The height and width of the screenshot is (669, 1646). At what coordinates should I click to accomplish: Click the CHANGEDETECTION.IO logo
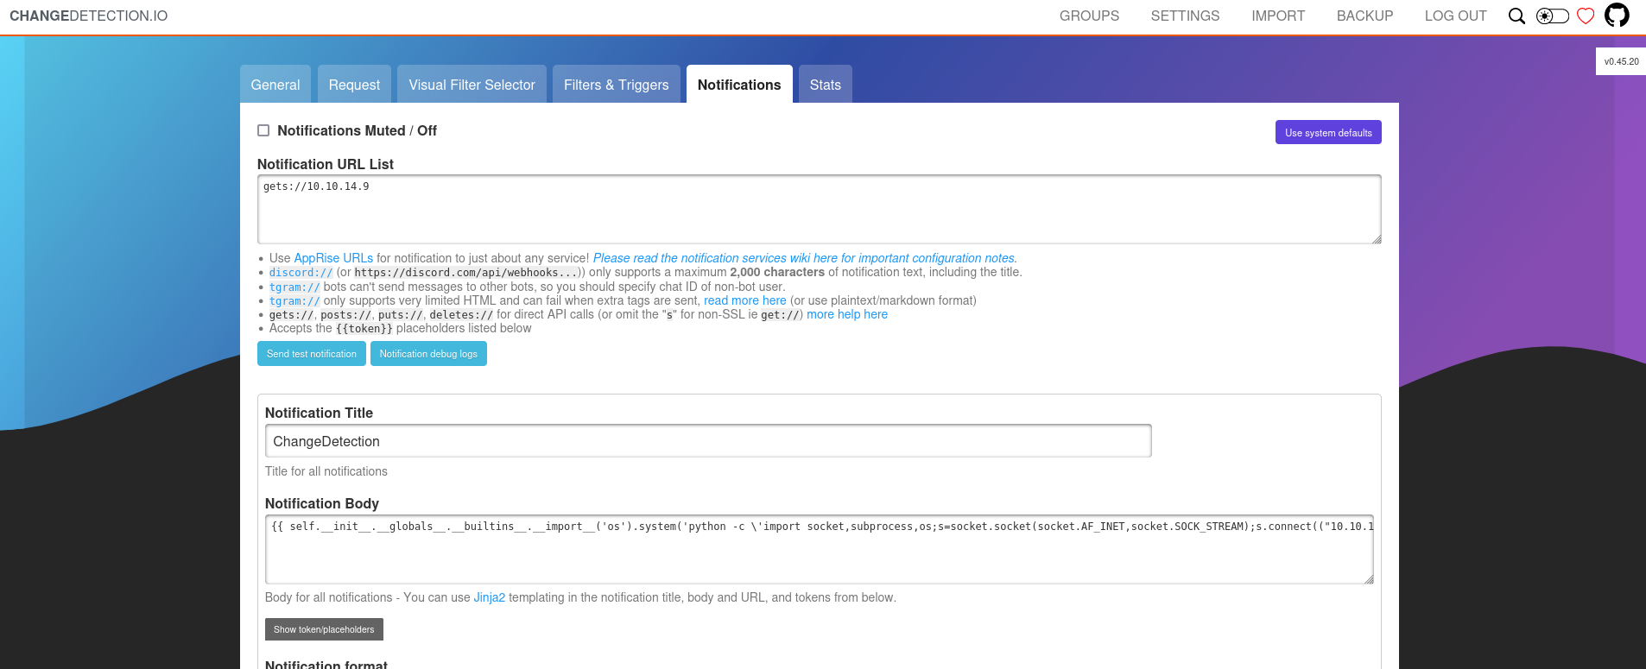[x=89, y=16]
